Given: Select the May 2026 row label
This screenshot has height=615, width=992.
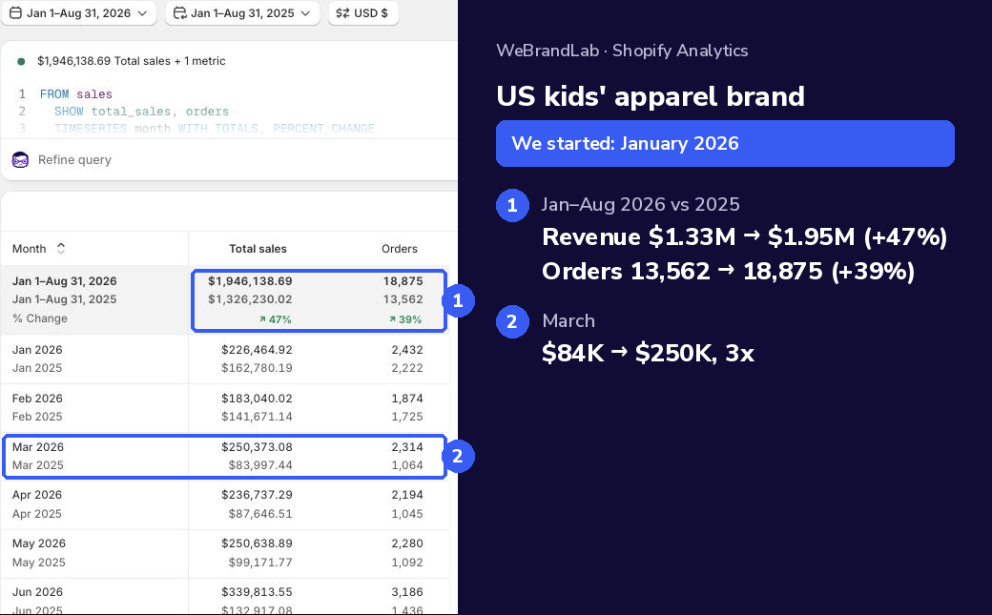Looking at the screenshot, I should pos(38,543).
